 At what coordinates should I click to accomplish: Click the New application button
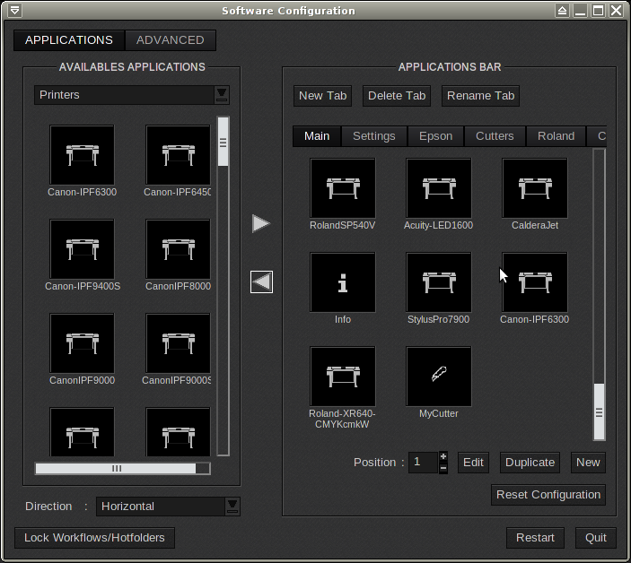pos(588,463)
